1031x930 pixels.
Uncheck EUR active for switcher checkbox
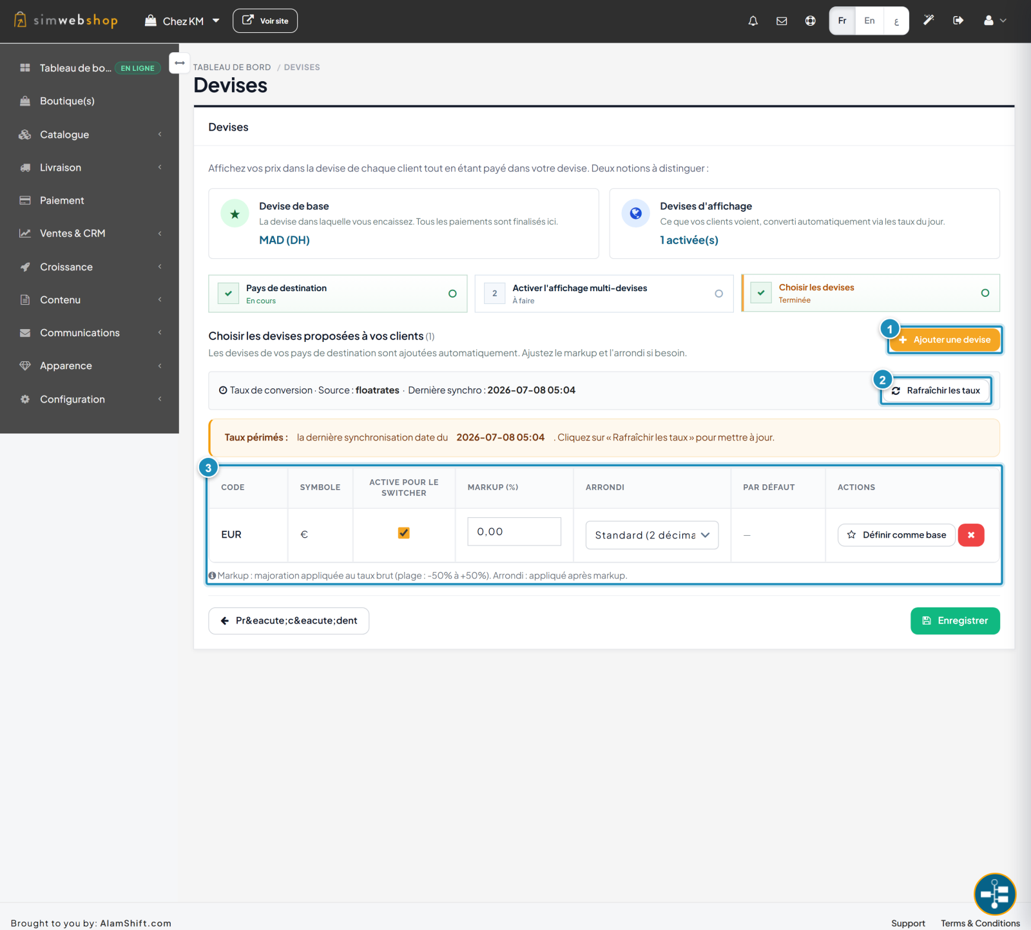tap(404, 533)
